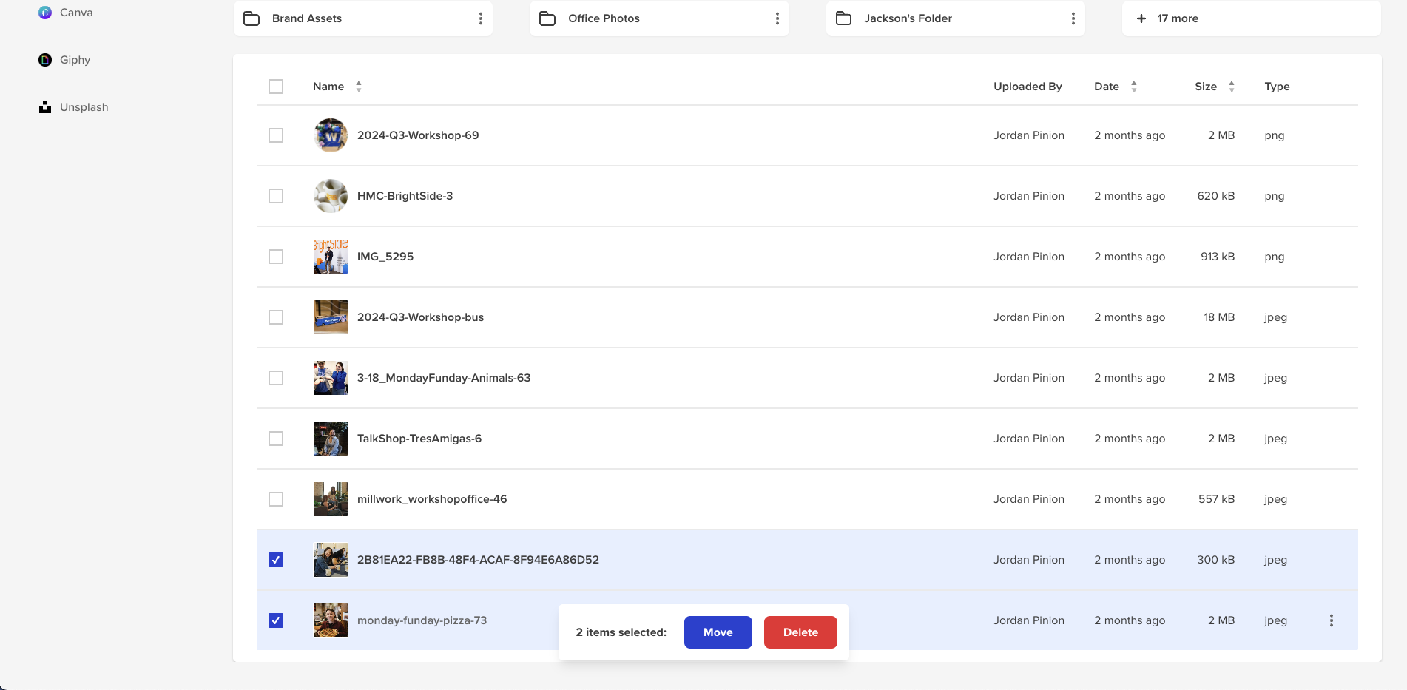The image size is (1407, 690).
Task: Click the plus icon beside 17 more
Action: click(1141, 18)
